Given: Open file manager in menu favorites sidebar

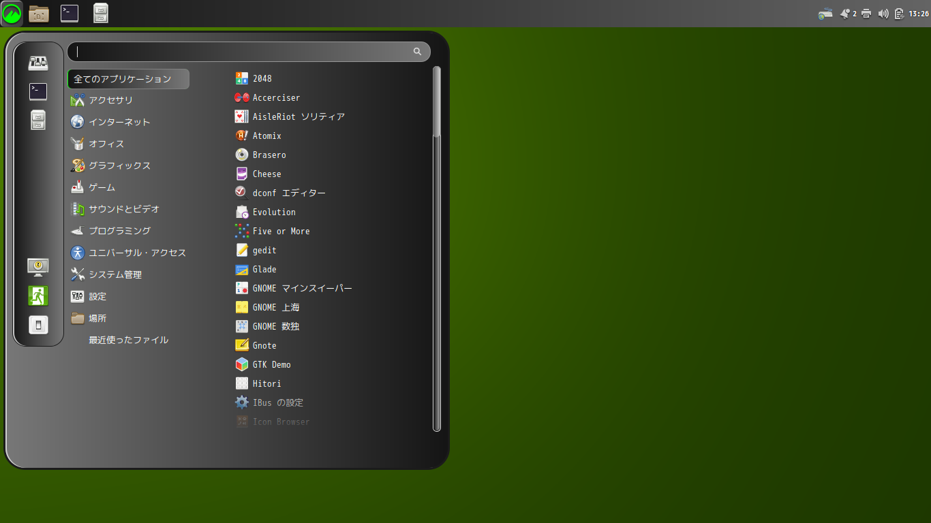Looking at the screenshot, I should coord(38,120).
